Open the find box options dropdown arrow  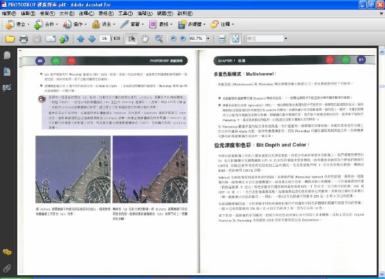(x=286, y=38)
